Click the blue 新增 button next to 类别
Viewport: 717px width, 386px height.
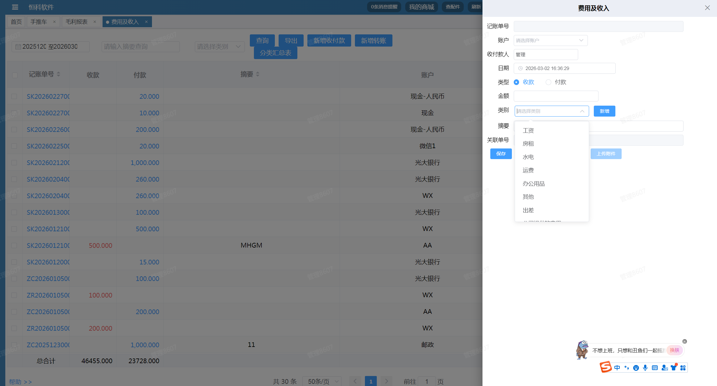point(604,111)
